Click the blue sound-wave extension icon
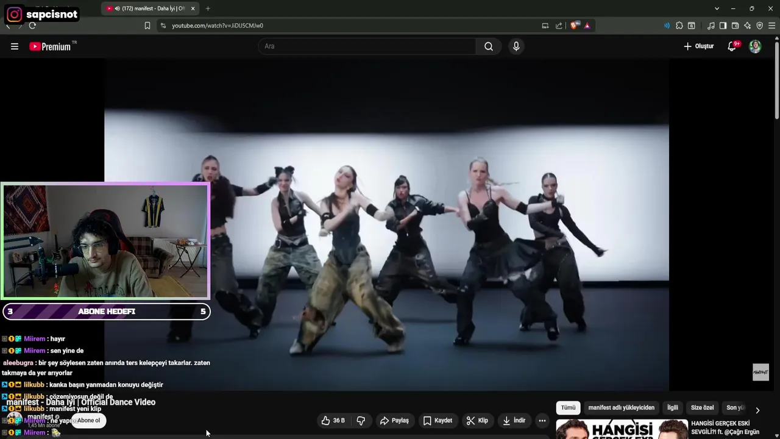Viewport: 780px width, 439px height. [667, 26]
